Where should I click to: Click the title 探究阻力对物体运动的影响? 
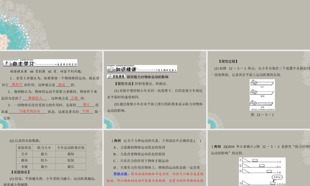coord(148,77)
